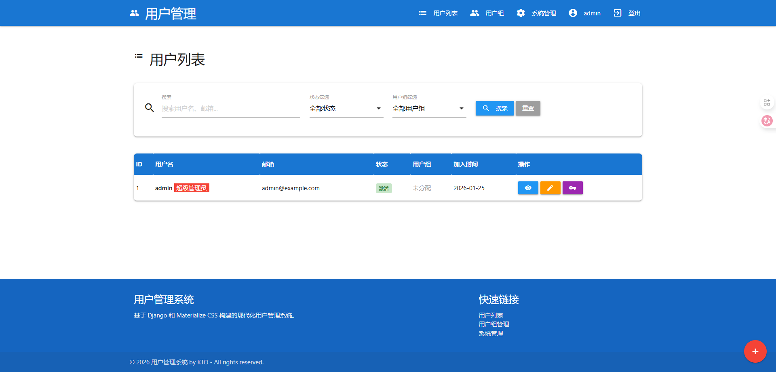Click the purple key password button
This screenshot has height=372, width=776.
click(572, 188)
